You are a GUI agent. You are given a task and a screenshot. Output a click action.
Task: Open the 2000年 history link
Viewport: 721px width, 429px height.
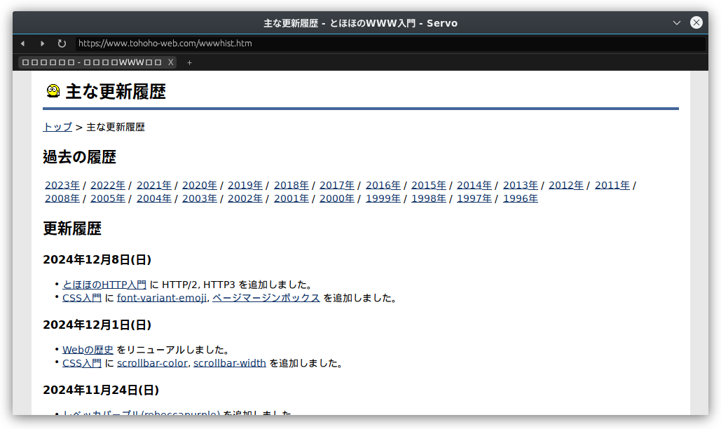[x=337, y=198]
